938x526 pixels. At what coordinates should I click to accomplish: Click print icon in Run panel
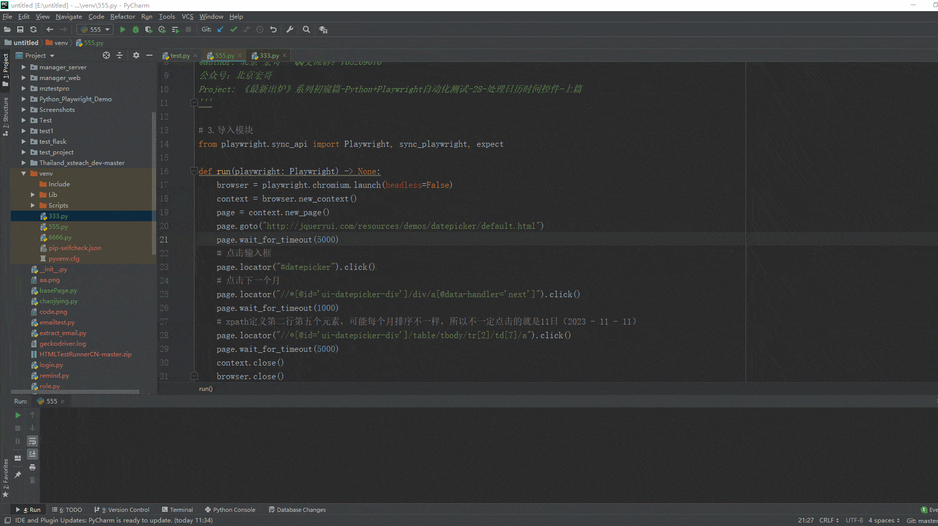click(32, 467)
